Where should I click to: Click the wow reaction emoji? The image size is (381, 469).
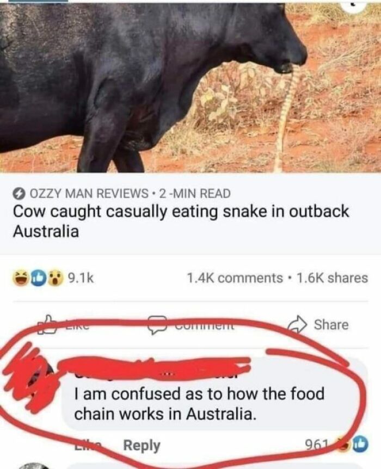[54, 278]
